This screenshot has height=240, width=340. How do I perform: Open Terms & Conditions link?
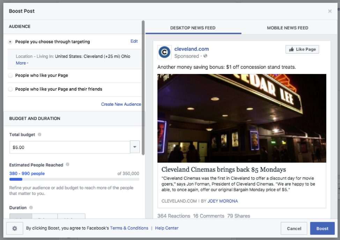(x=129, y=228)
